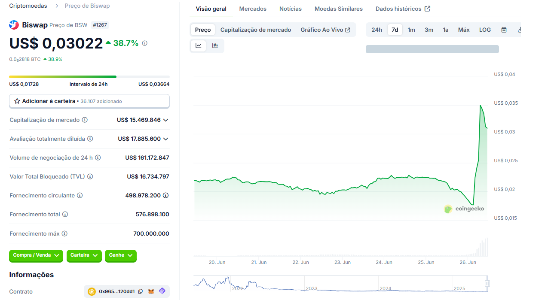Show info for Avaliação totalmente diluída

pos(90,139)
